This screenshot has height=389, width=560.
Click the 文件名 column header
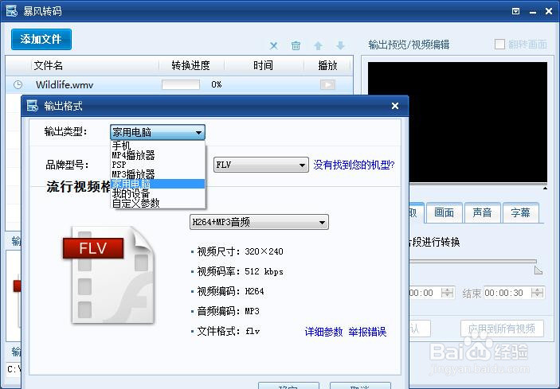tap(49, 65)
